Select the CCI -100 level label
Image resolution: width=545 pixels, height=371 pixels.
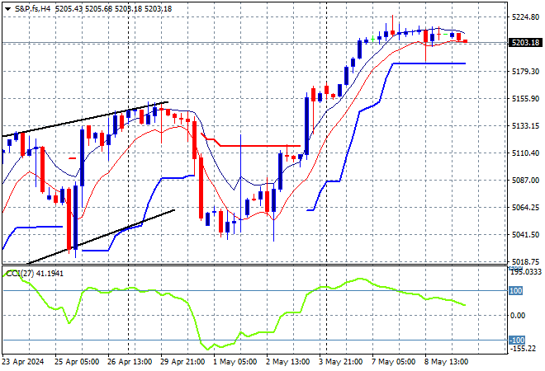pyautogui.click(x=516, y=340)
